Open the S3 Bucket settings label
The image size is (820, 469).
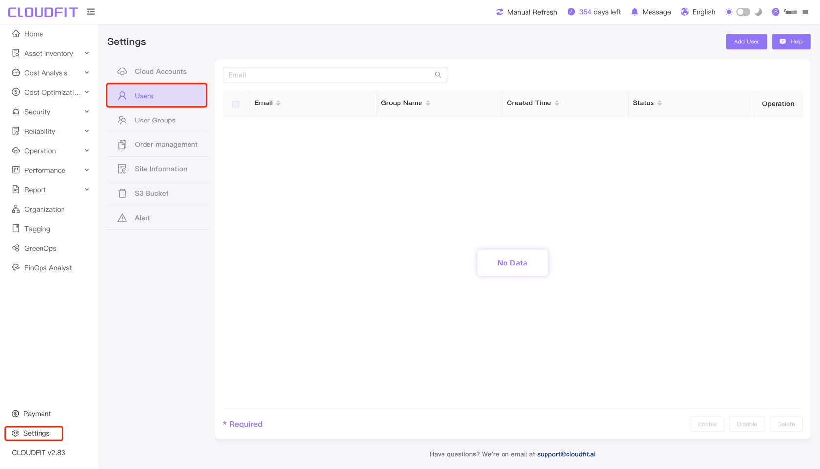pos(151,193)
